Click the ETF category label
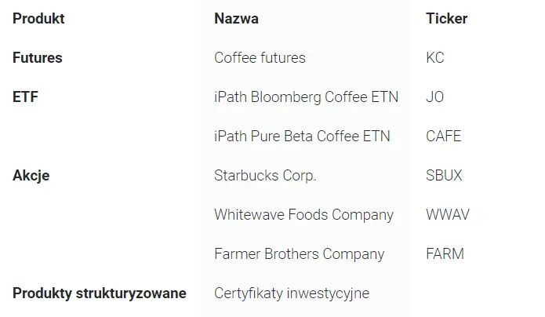 click(25, 97)
